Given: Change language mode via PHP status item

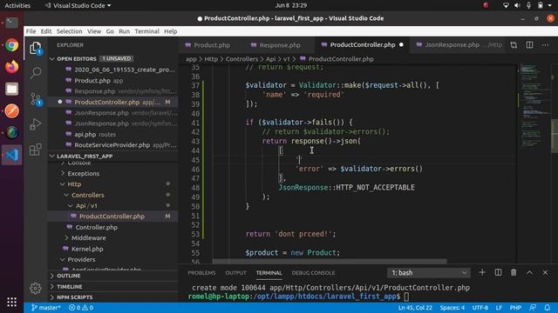Looking at the screenshot, I should [515, 307].
